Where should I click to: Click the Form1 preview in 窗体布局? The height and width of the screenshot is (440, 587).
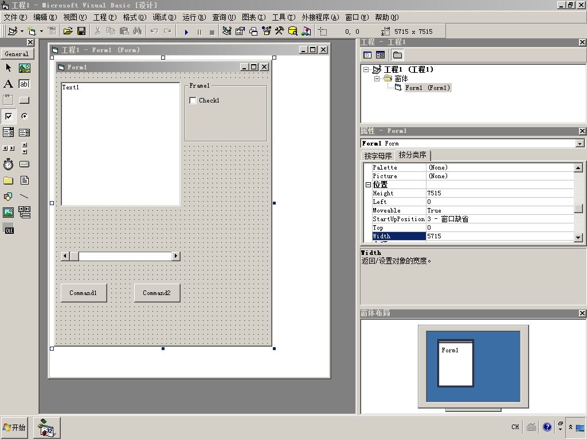tap(456, 363)
